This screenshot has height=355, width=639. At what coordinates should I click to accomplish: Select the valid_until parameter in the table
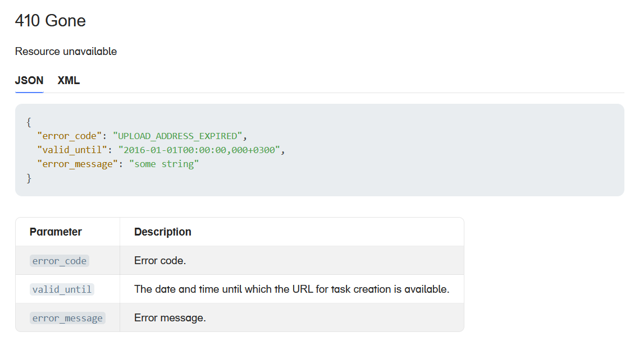click(62, 289)
